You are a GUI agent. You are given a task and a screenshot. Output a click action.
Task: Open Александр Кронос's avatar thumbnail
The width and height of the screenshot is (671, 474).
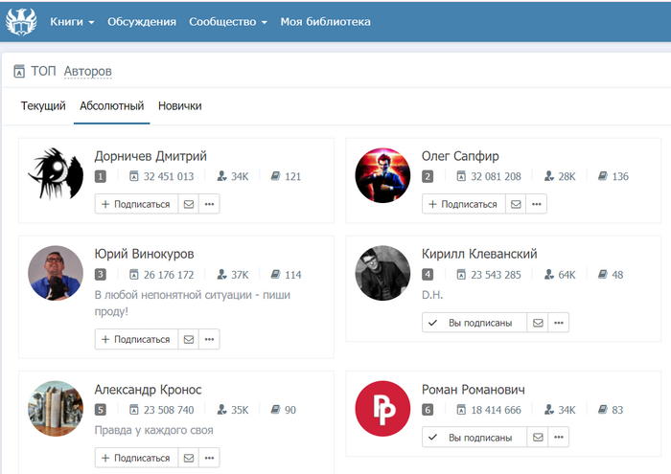coord(56,409)
